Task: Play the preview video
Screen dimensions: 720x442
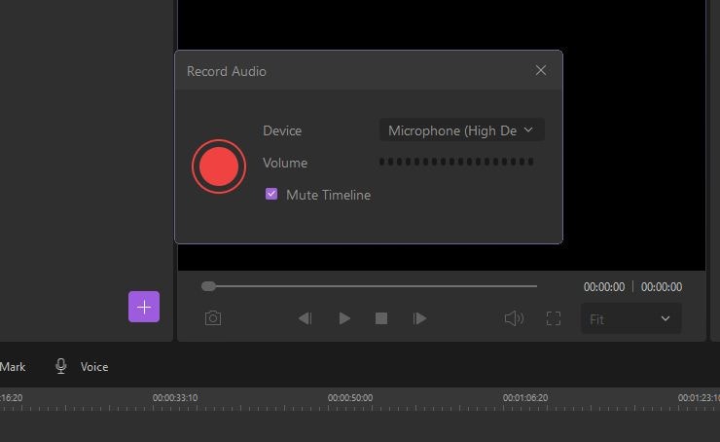Action: click(x=344, y=318)
